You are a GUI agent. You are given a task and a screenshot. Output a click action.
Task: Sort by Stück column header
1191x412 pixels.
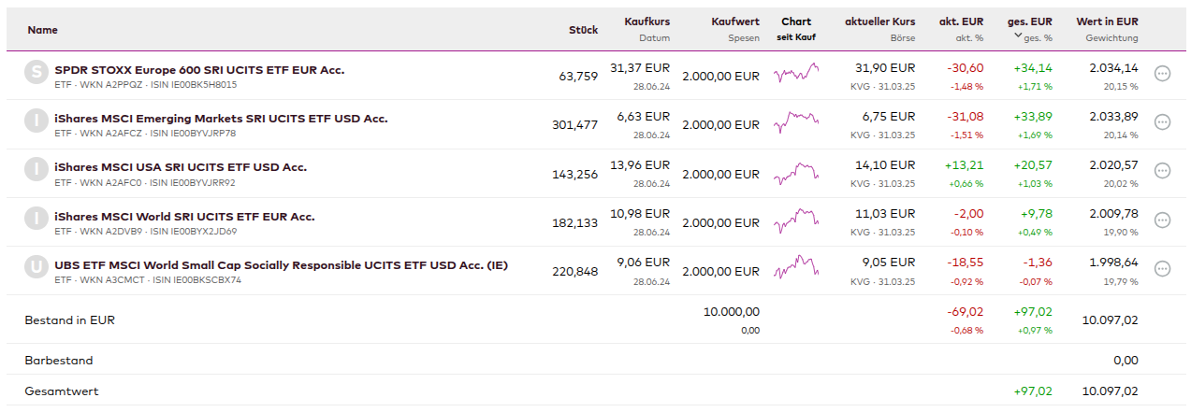(x=583, y=30)
